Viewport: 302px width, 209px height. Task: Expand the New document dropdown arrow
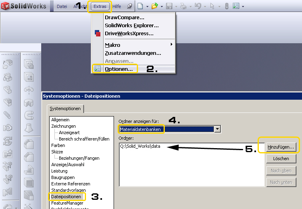(x=147, y=6)
